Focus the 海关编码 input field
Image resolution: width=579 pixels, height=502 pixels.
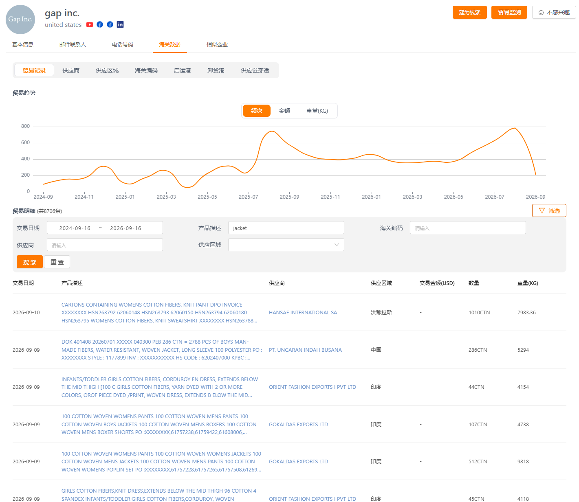468,228
